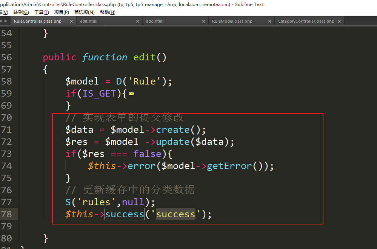The width and height of the screenshot is (377, 249).
Task: Close the RuleController.class.php tab
Action: click(71, 22)
